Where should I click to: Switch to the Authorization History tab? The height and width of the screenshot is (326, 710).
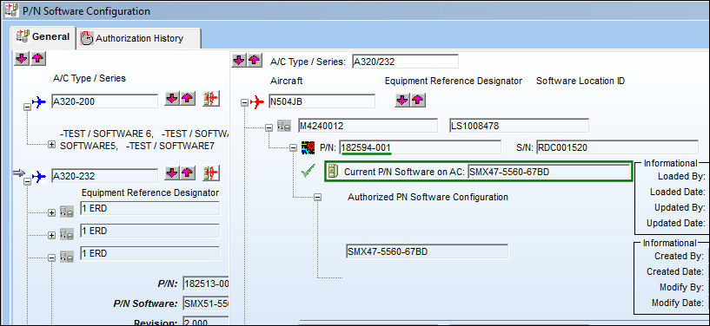pos(138,38)
